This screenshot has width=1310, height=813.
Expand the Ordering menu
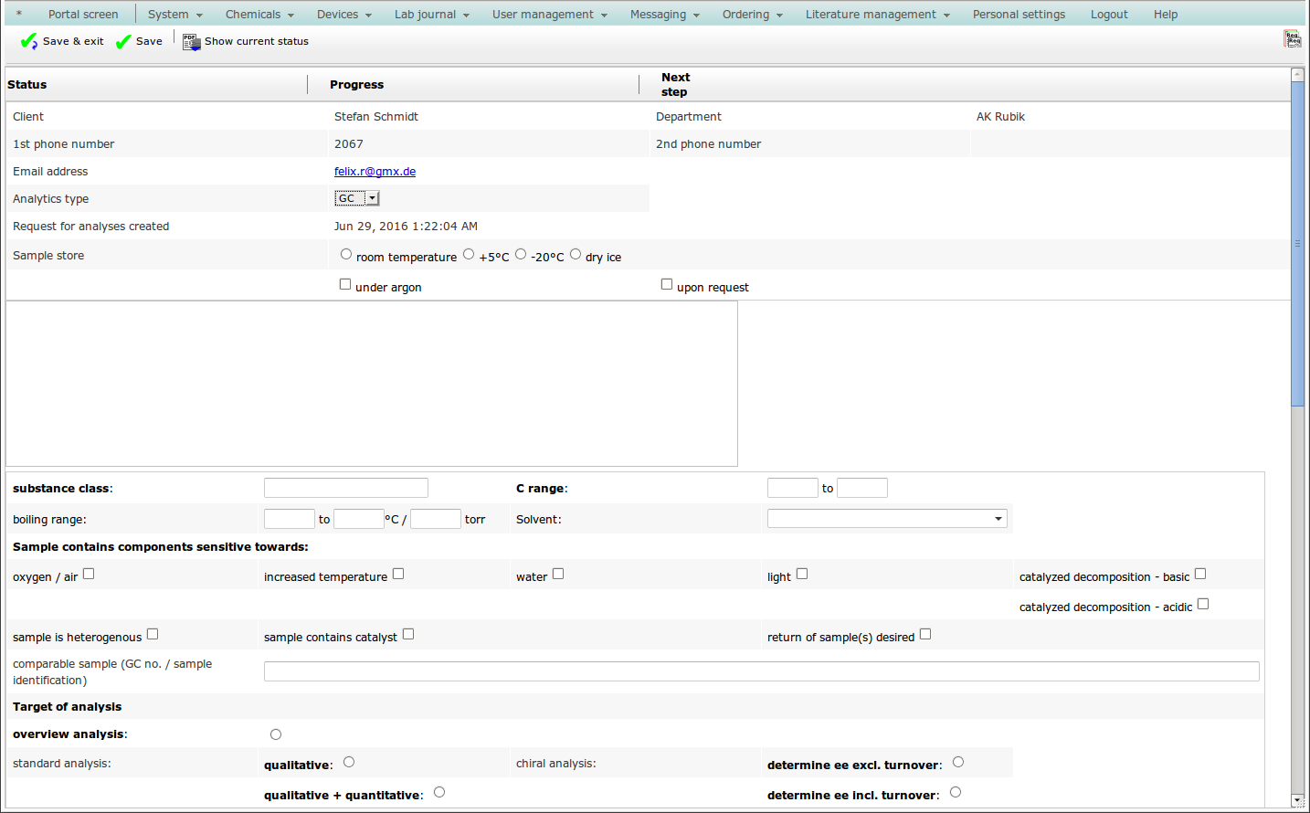click(x=752, y=15)
